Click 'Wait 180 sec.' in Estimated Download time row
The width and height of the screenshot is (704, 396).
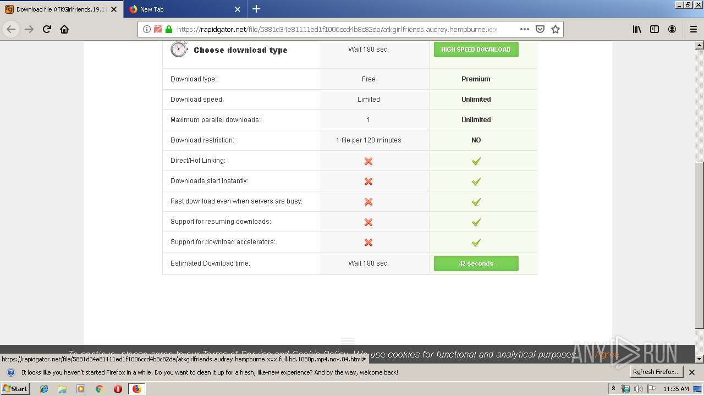coord(369,263)
